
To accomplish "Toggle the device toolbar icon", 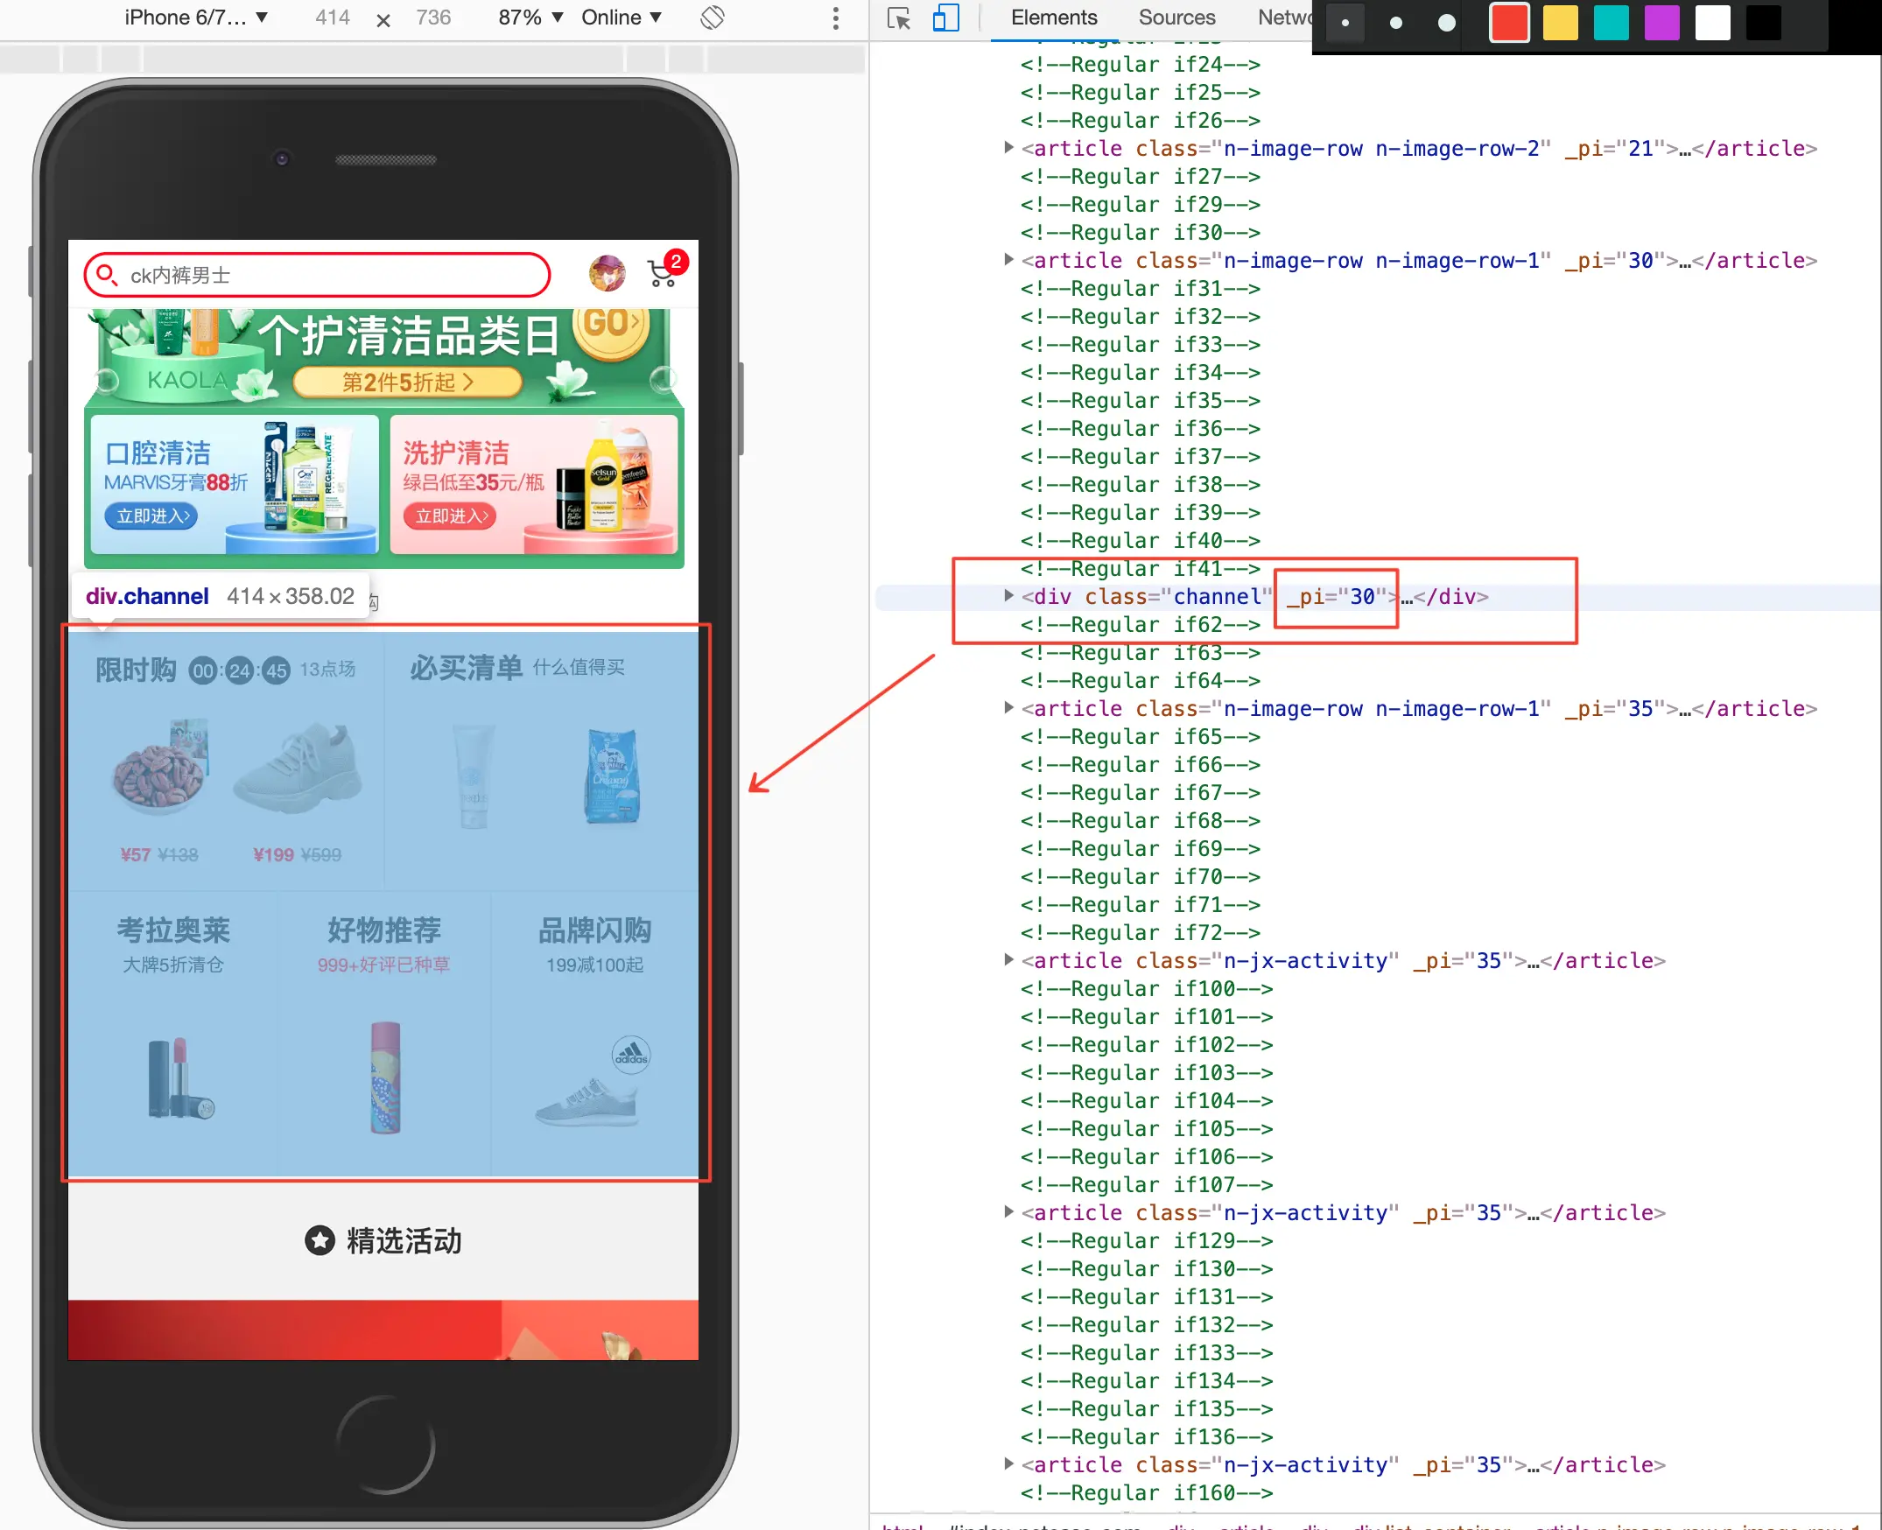I will point(946,18).
